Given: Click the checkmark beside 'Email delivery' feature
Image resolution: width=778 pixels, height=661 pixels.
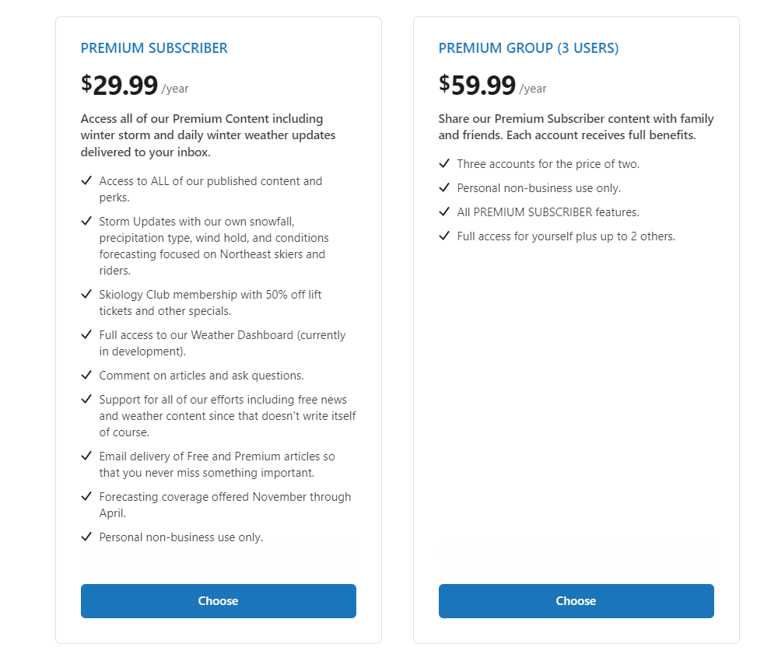Looking at the screenshot, I should point(86,455).
